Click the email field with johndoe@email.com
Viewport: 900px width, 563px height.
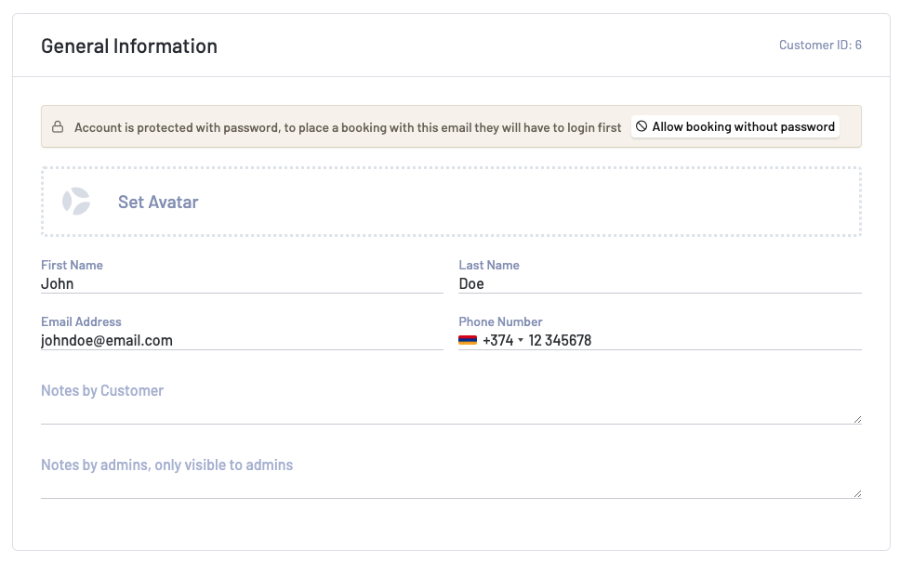pyautogui.click(x=242, y=341)
